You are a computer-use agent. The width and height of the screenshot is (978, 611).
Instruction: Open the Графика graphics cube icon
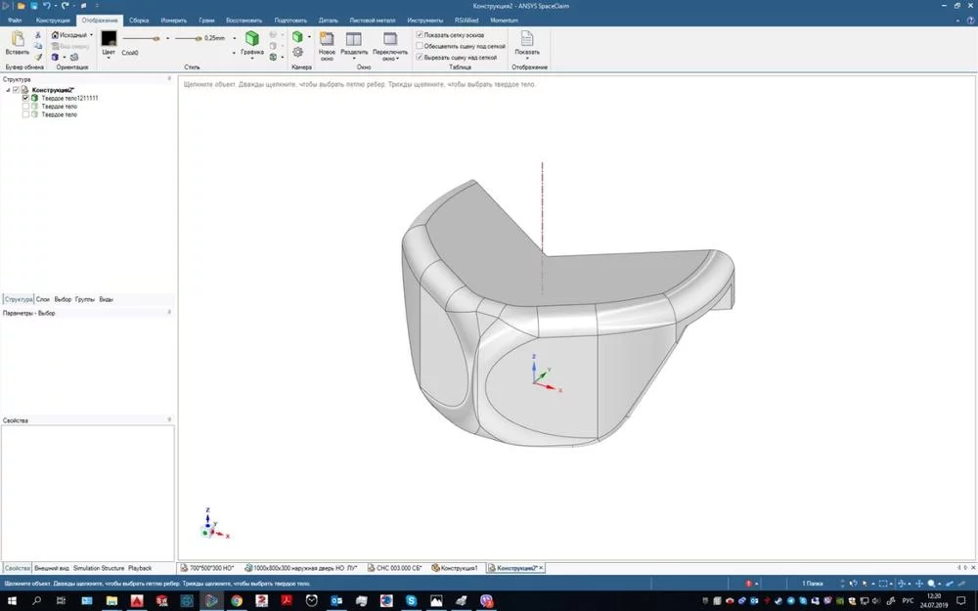click(x=252, y=39)
